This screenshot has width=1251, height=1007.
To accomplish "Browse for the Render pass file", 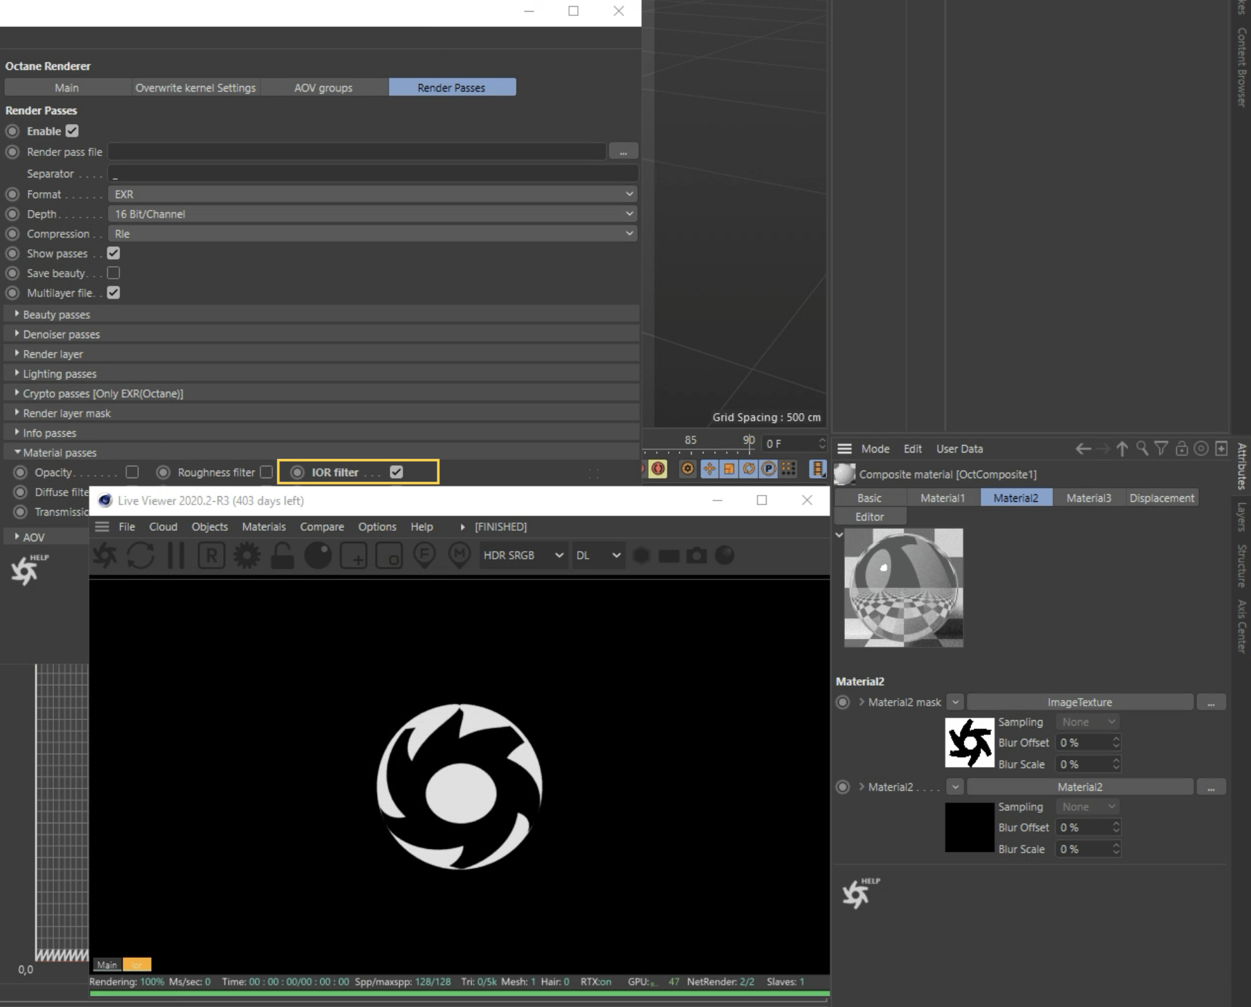I will (623, 152).
